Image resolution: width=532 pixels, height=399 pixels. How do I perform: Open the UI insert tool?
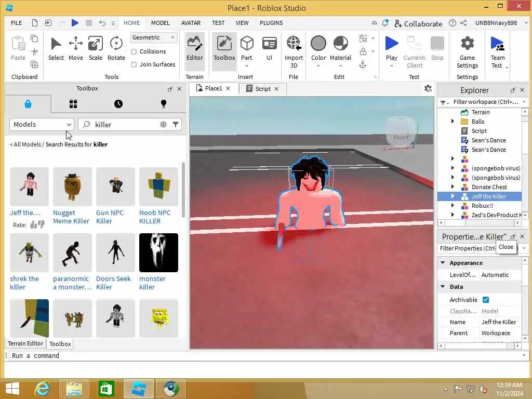pos(270,49)
